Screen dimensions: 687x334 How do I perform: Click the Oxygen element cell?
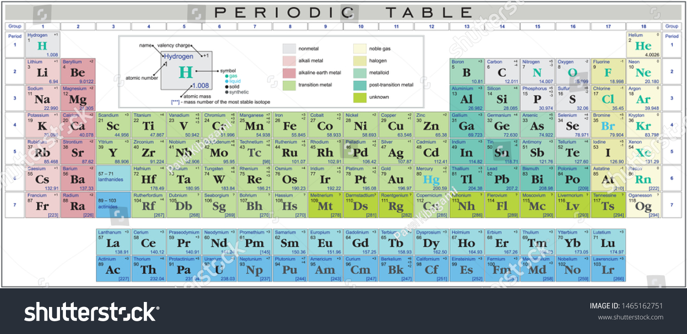tap(572, 71)
